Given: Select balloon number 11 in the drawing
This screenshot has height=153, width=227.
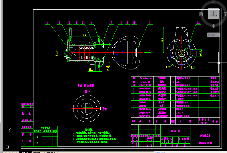Looking at the screenshot, I should (150, 23).
